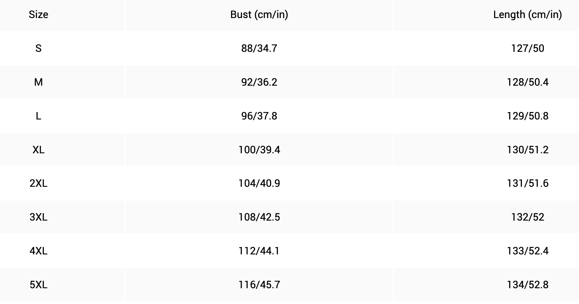Click the bust value 100/39.4

tap(259, 150)
